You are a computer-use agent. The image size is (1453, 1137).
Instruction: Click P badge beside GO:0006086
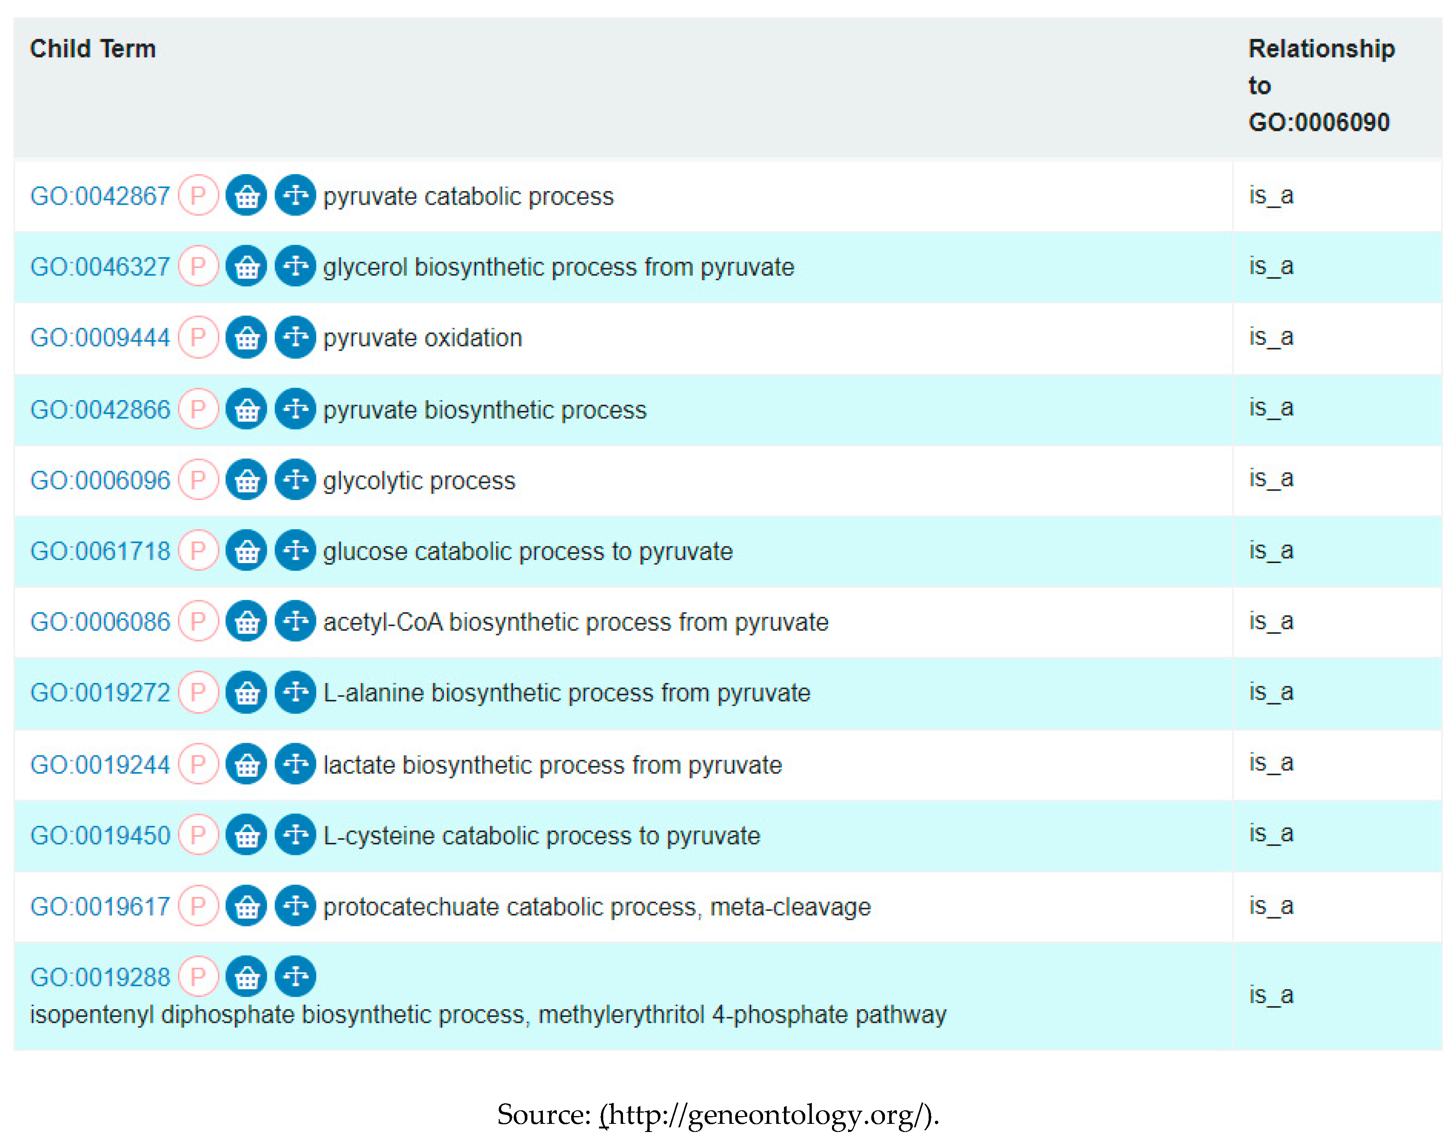(x=199, y=621)
